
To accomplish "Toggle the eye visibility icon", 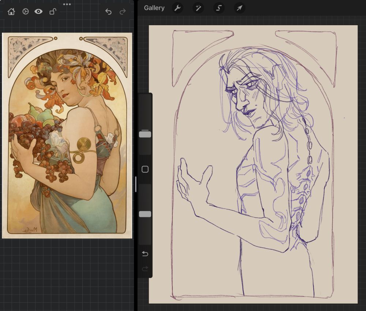I will coord(38,11).
